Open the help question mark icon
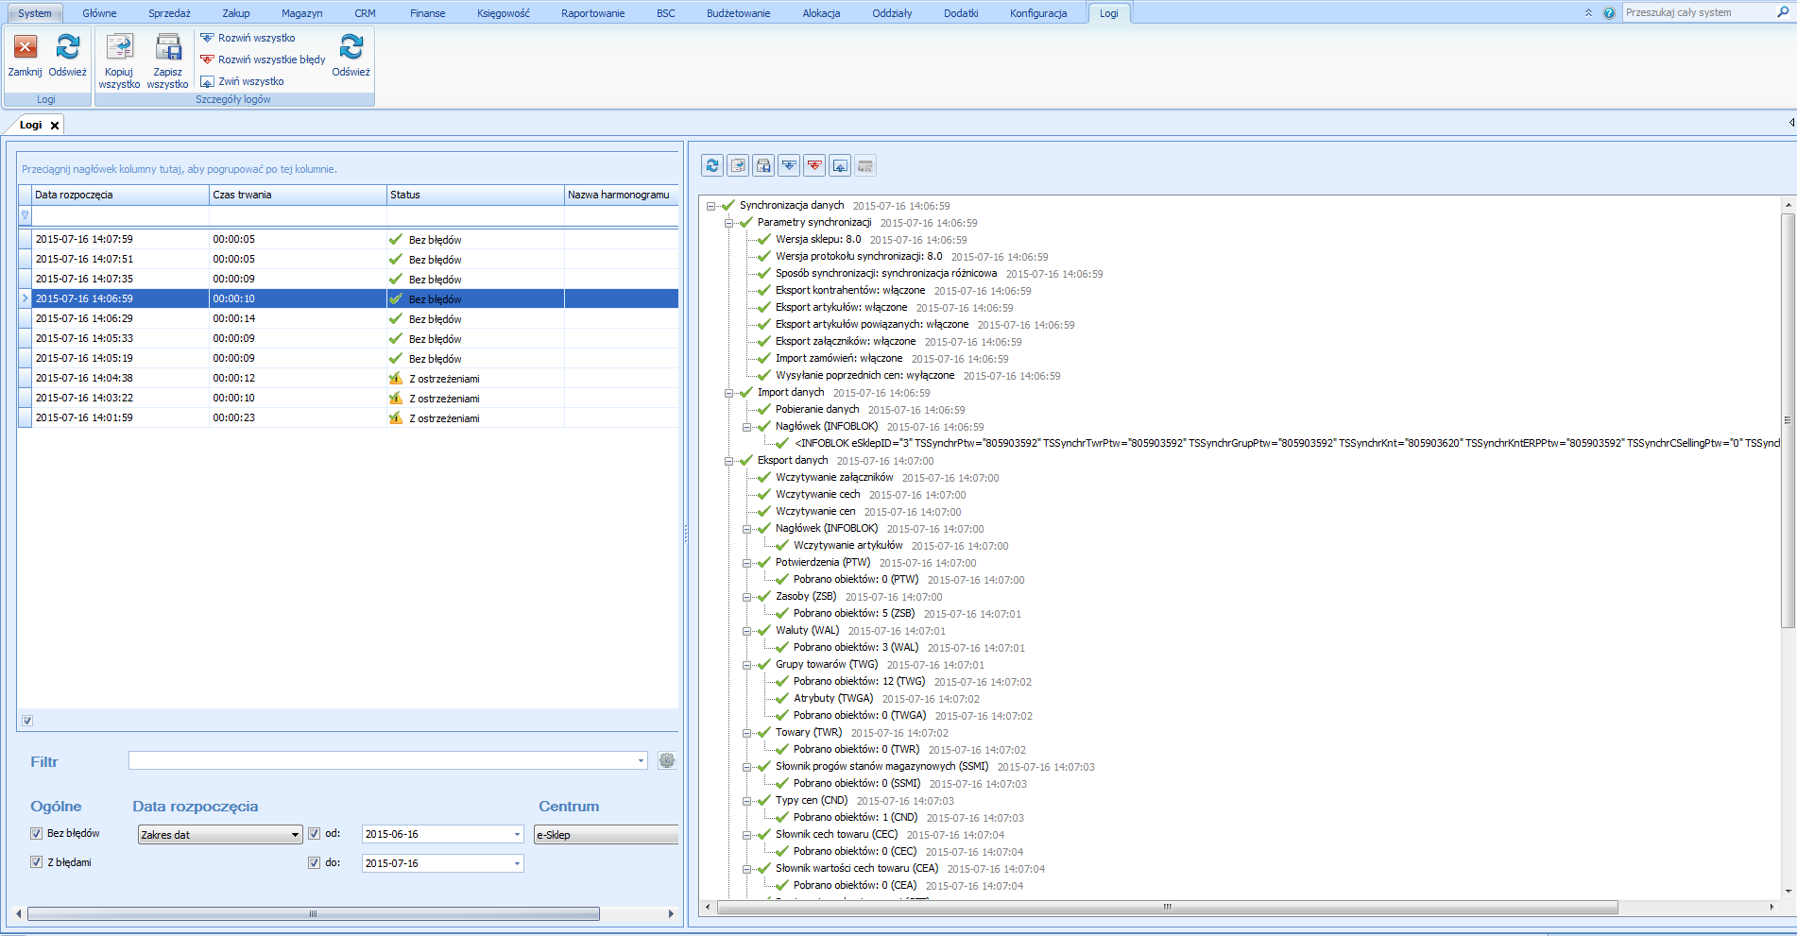Screen dimensions: 1797x936 1609,13
